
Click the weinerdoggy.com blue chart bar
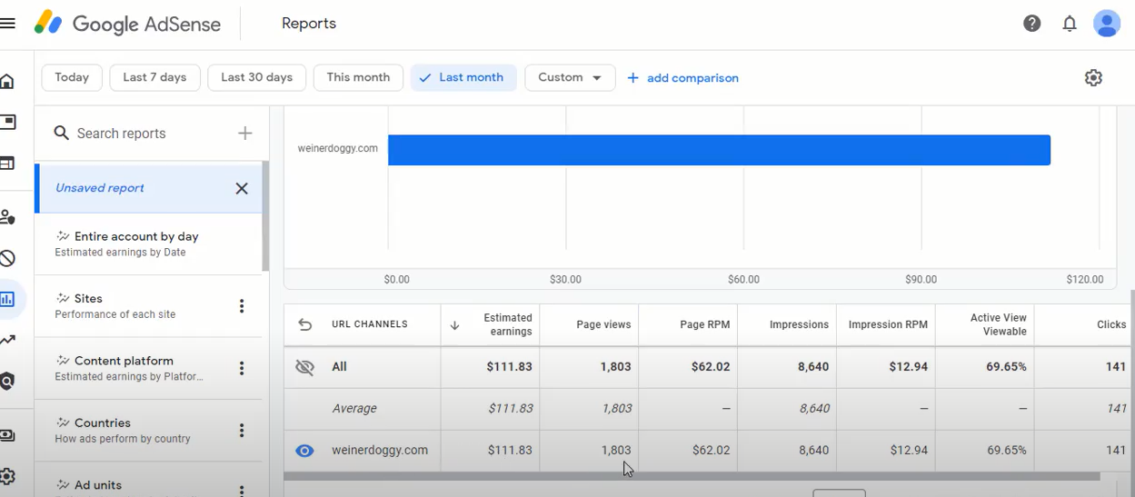(719, 150)
